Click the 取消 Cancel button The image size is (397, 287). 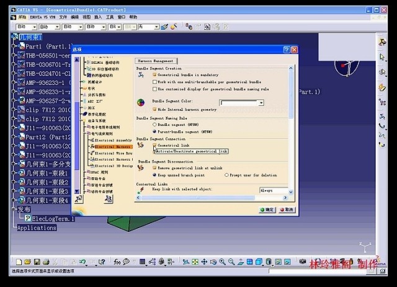(287, 210)
